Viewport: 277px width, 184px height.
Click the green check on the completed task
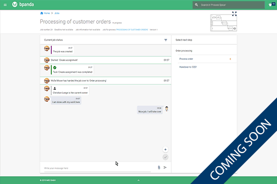click(55, 68)
